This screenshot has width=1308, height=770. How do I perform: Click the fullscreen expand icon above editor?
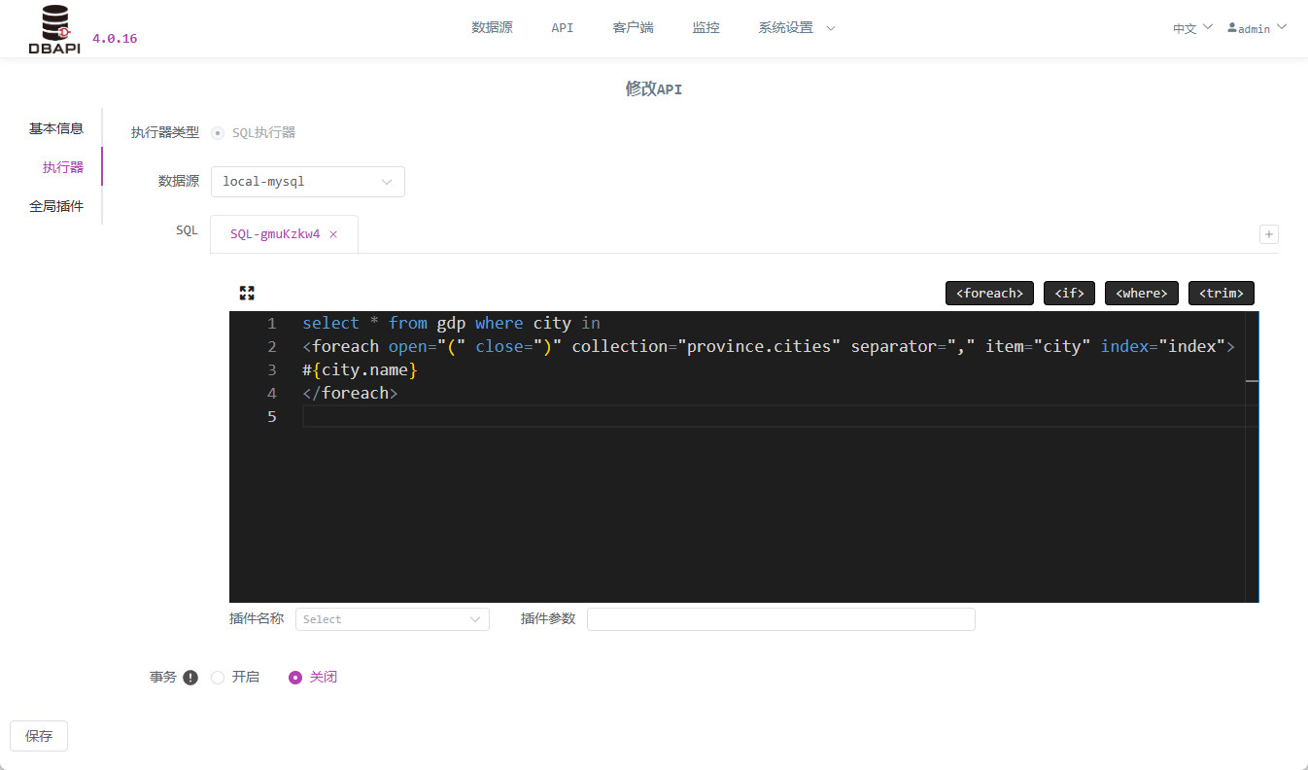pyautogui.click(x=247, y=293)
